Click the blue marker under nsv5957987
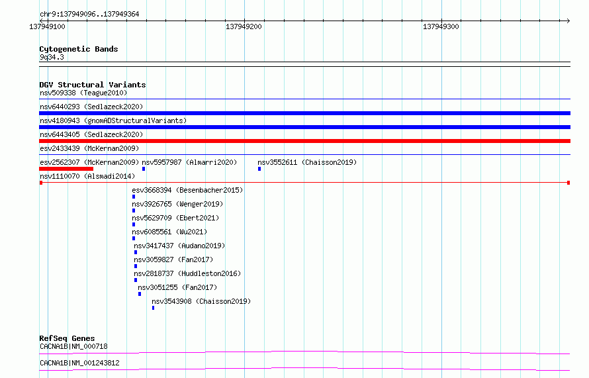 click(x=144, y=169)
